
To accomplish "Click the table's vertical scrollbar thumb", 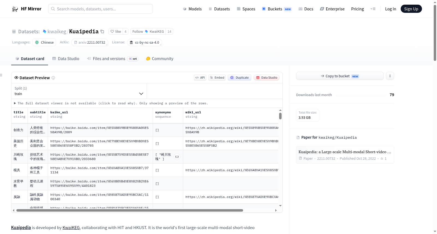I will [280, 116].
